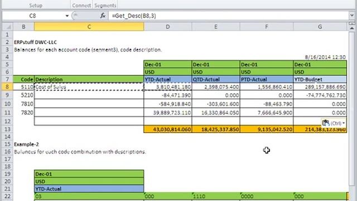This screenshot has width=357, height=201.
Task: Click value -584,918.840
Action: pyautogui.click(x=168, y=104)
